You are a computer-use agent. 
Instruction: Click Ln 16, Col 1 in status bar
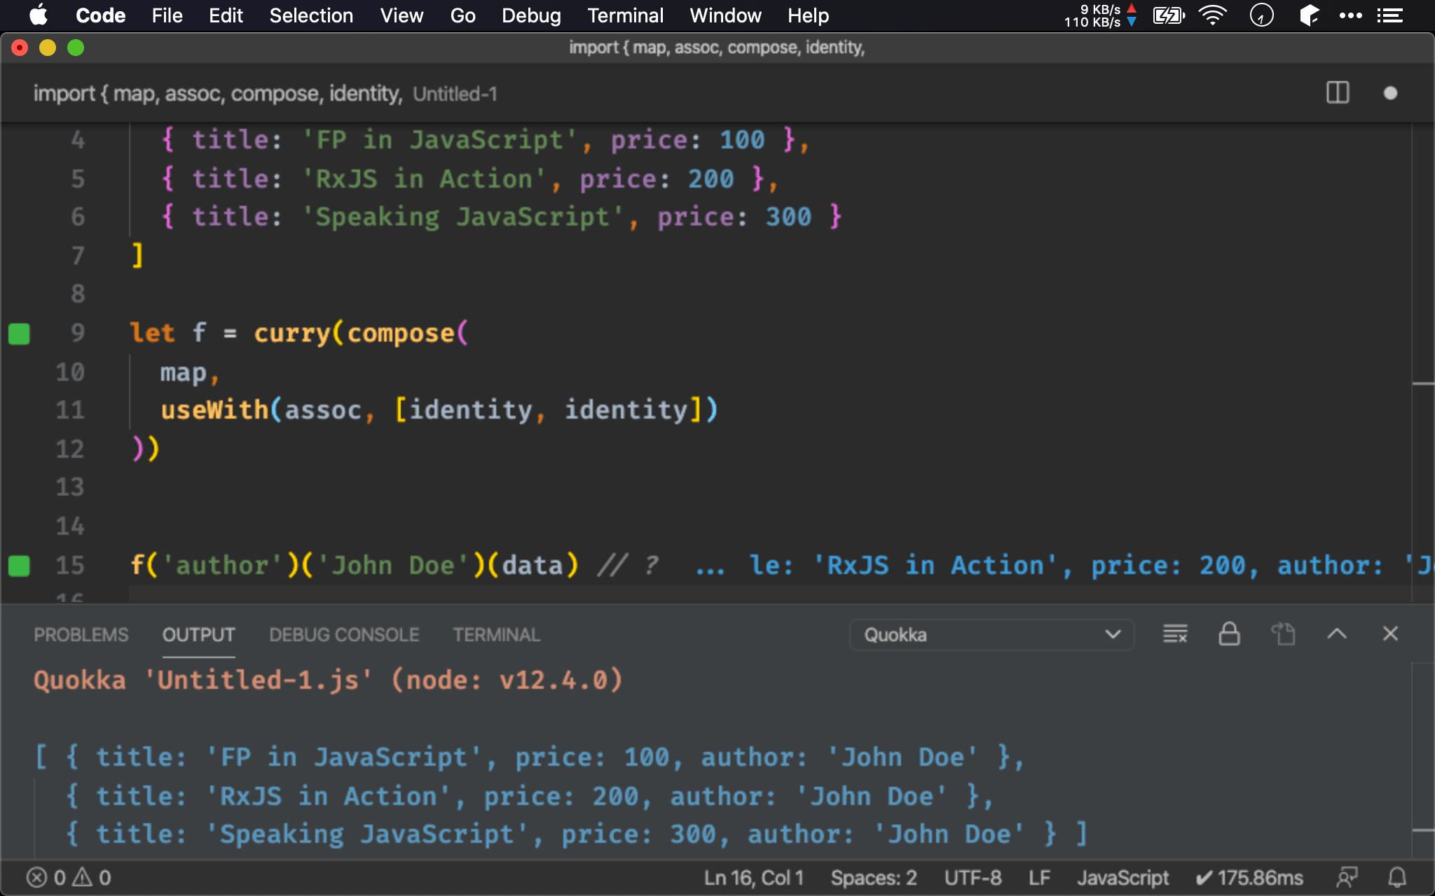coord(754,878)
